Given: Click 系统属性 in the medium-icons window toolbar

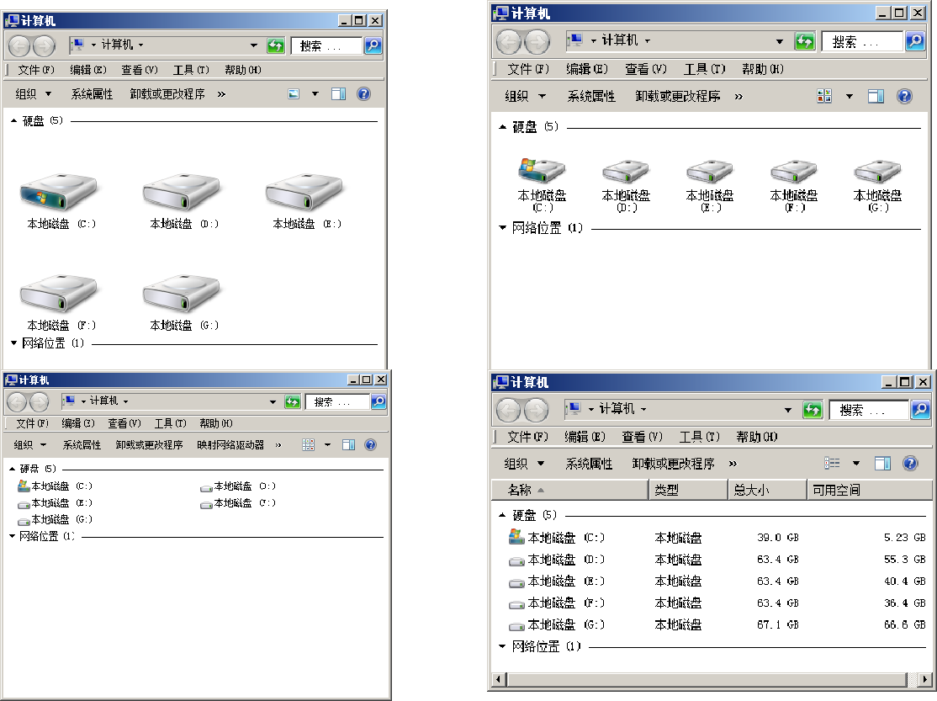Looking at the screenshot, I should (x=590, y=97).
